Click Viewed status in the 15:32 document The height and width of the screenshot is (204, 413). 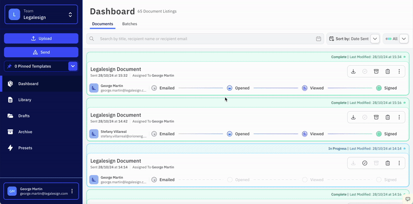pos(313,88)
